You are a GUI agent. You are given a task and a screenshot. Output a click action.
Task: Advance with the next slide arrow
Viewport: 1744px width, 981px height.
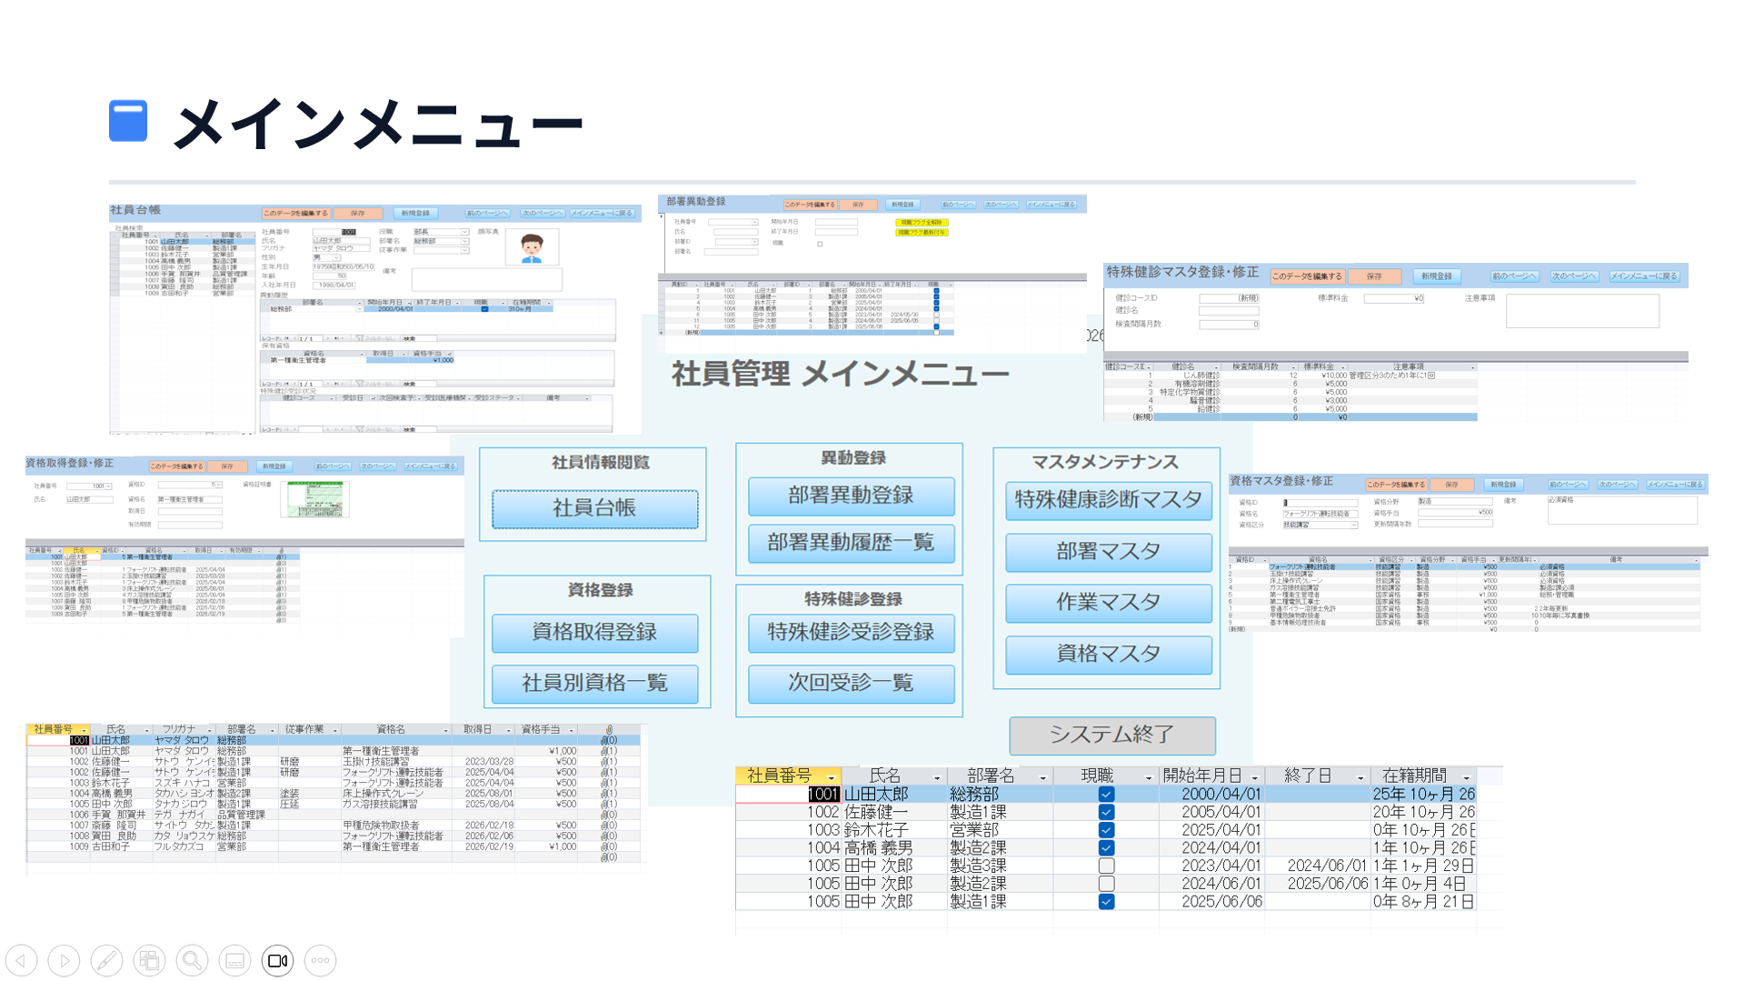point(64,960)
